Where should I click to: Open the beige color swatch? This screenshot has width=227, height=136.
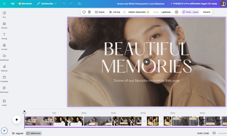point(176,12)
